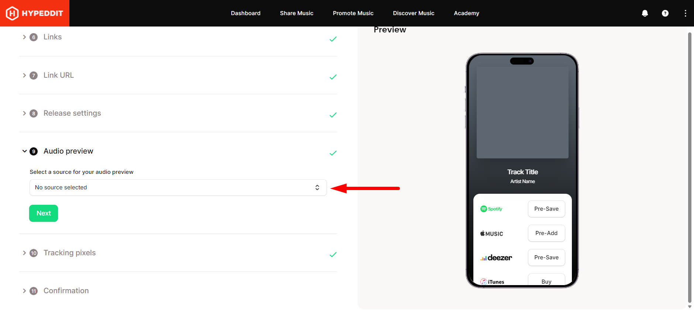Collapse the Audio preview section
Viewport: 694px width, 319px height.
[68, 151]
